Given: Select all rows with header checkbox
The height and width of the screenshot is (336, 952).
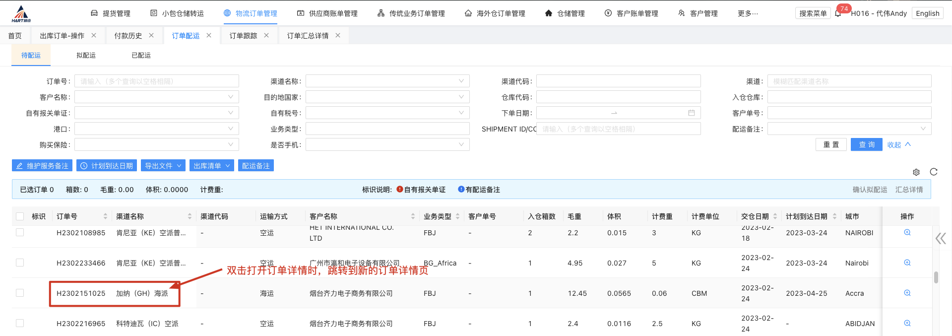Looking at the screenshot, I should [x=20, y=216].
